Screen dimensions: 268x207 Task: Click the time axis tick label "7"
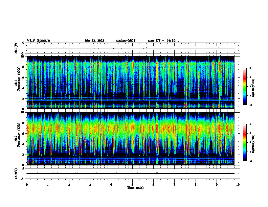[175, 185]
